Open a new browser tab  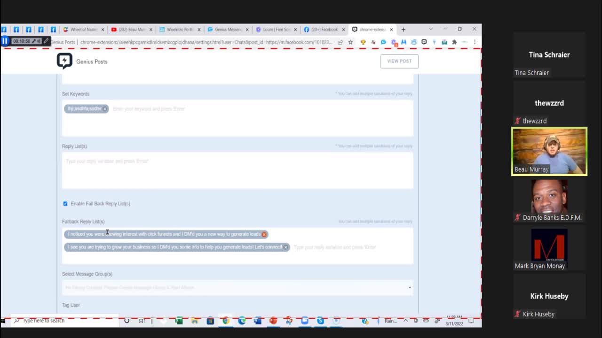403,30
